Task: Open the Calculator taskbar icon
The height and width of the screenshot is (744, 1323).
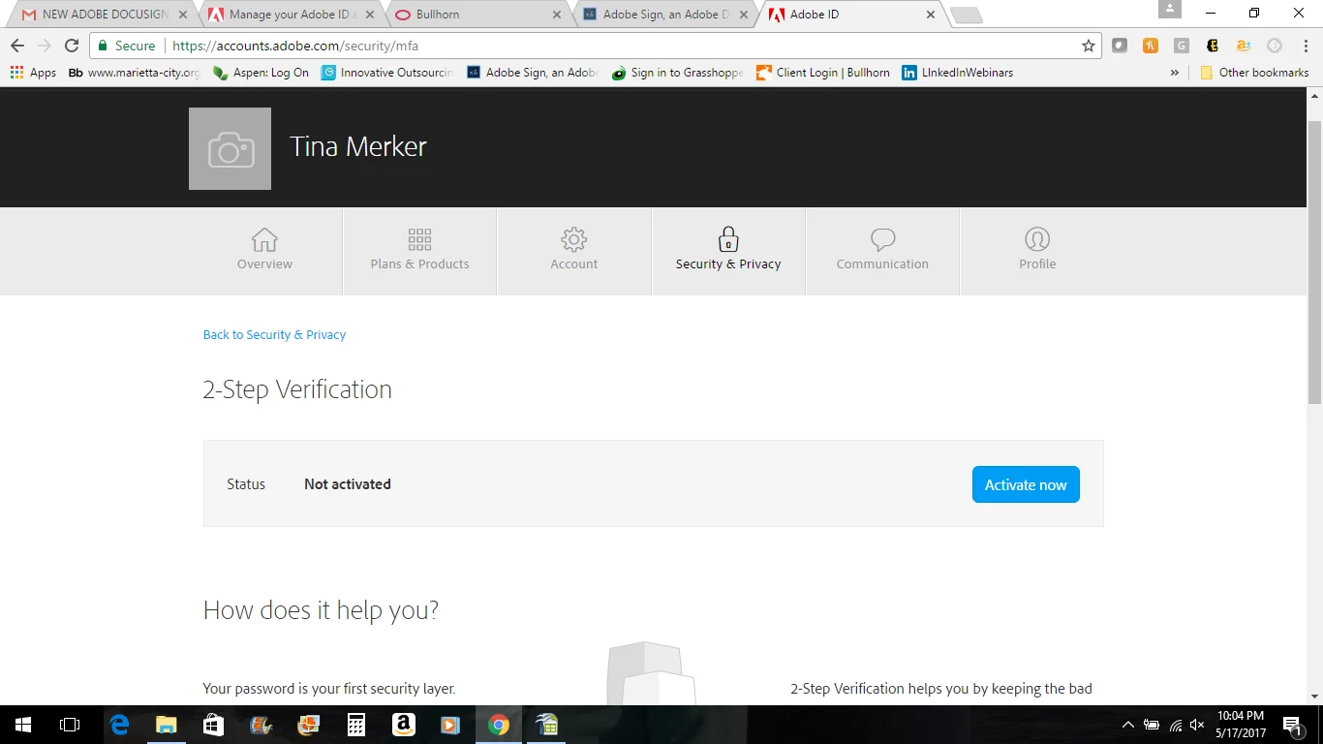Action: click(x=356, y=725)
